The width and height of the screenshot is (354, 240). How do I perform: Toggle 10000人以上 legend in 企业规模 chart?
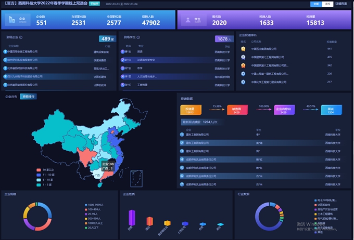[x=94, y=223]
